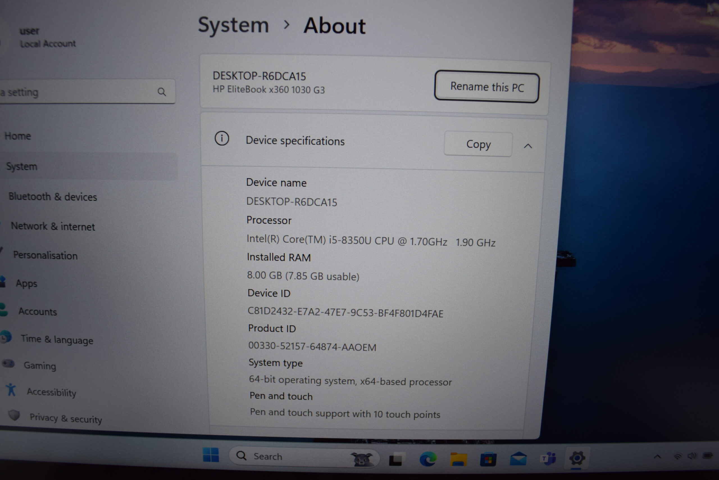Click the HP EliteBook x360 1030 G3 text
This screenshot has height=480, width=719.
269,89
